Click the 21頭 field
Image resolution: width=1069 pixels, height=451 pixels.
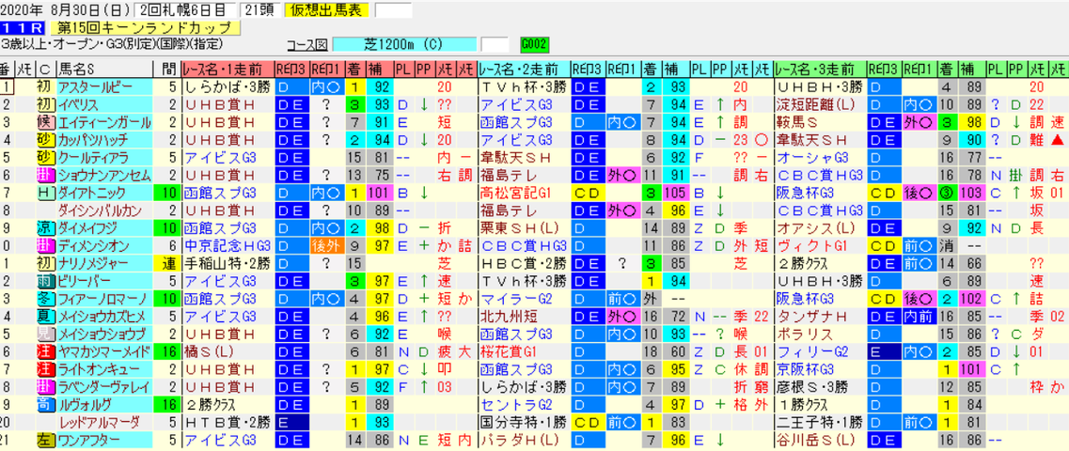pos(258,11)
